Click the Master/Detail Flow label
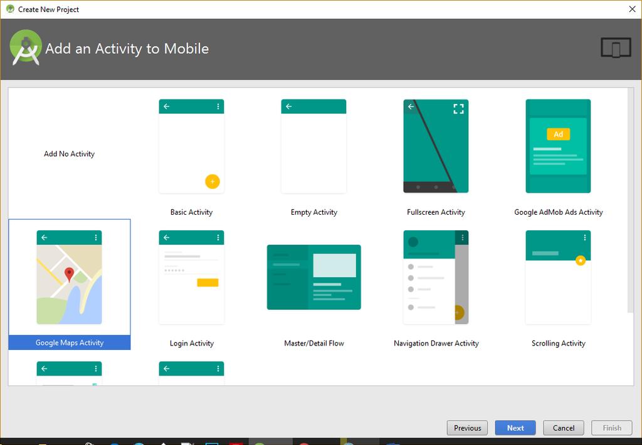The image size is (642, 445). 313,343
